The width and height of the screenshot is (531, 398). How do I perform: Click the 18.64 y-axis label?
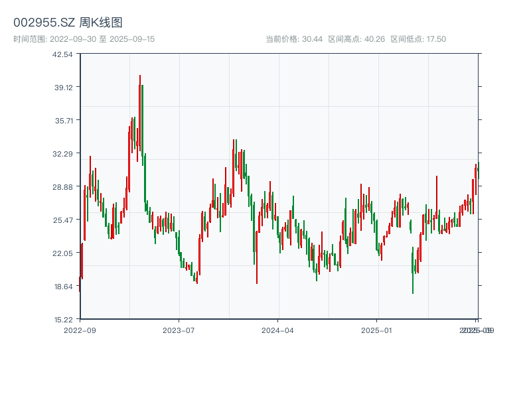62,287
